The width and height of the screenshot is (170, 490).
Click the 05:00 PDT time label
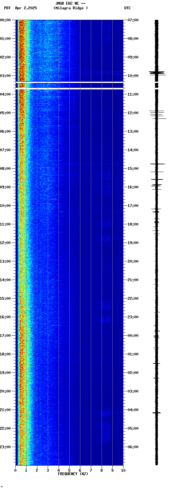[x=6, y=113]
